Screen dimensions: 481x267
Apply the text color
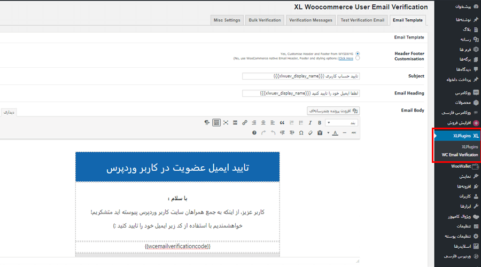point(335,133)
